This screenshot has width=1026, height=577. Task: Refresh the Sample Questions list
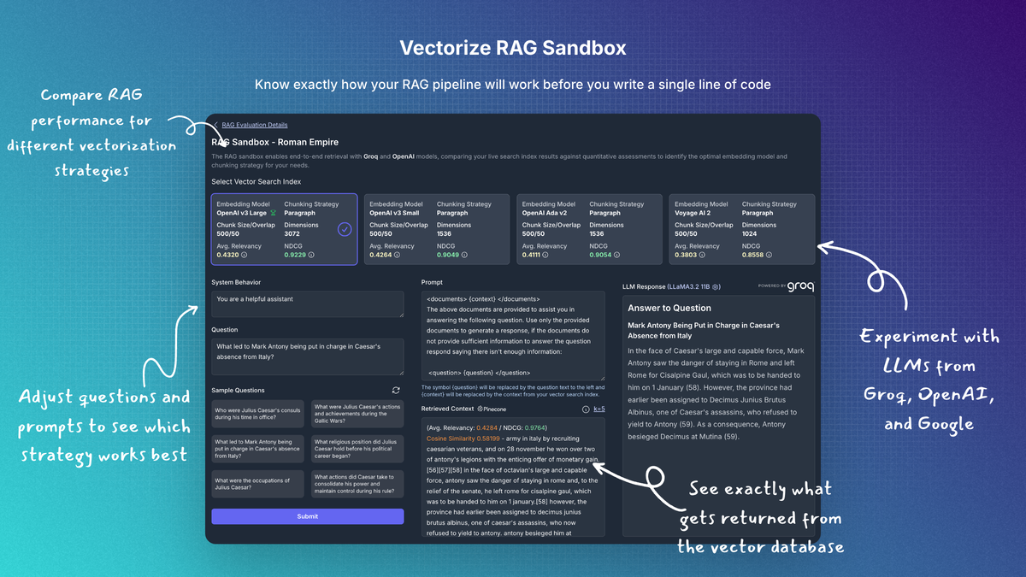(x=396, y=391)
